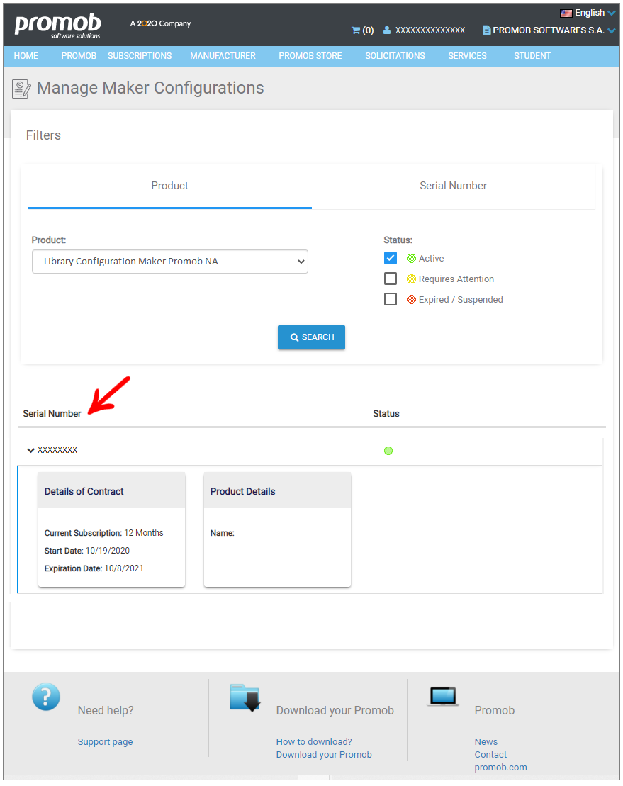The image size is (623, 786).
Task: Click the blue question mark help icon
Action: click(x=46, y=697)
